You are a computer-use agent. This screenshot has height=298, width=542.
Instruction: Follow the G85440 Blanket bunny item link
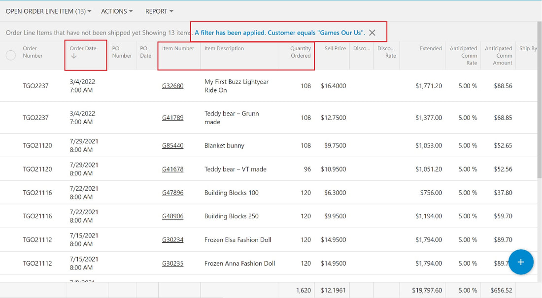pyautogui.click(x=172, y=145)
